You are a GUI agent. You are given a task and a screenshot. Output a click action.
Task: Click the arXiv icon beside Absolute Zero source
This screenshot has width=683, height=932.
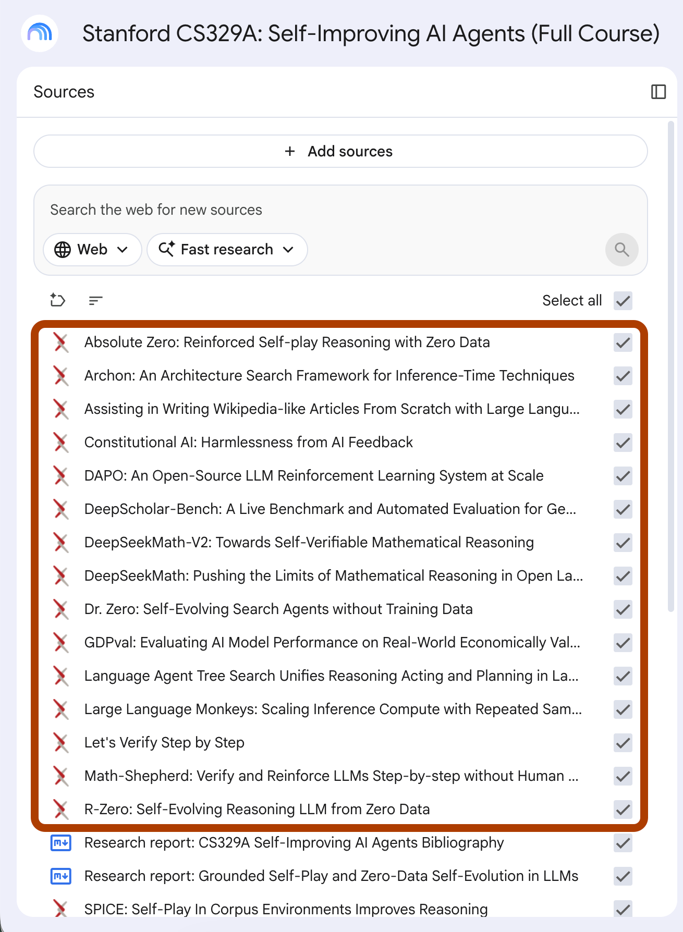(61, 342)
